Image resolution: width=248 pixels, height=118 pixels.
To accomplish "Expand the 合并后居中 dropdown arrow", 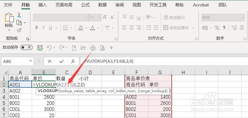I will coord(193,28).
